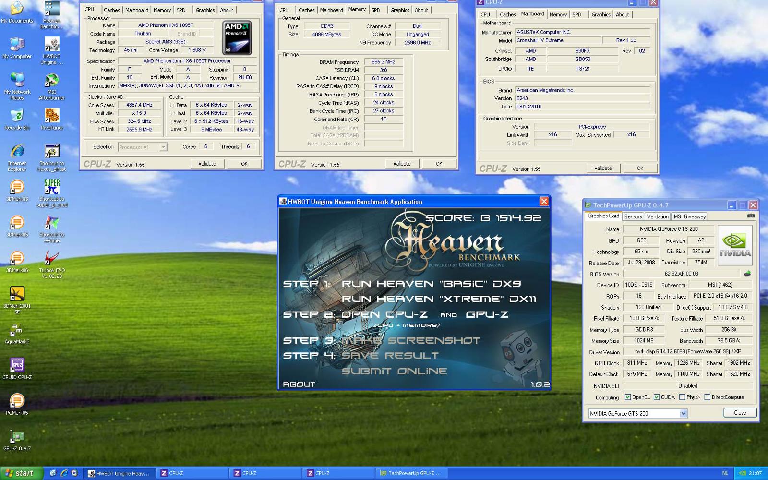The width and height of the screenshot is (768, 480).
Task: Click GPU-Z screenshot camera icon
Action: click(x=751, y=216)
